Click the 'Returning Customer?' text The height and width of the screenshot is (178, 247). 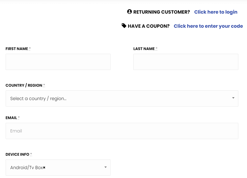(161, 12)
